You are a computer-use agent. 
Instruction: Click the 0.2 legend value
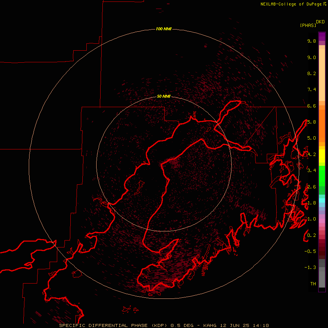click(x=312, y=235)
